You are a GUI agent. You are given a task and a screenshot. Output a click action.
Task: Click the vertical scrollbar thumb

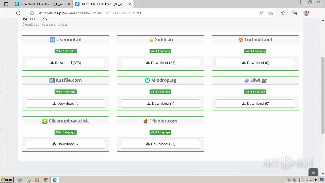coord(323,95)
